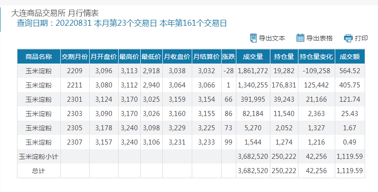Screen dimensions: 378x192
Task: Click the 月收盘价 column header
Action: (177, 57)
